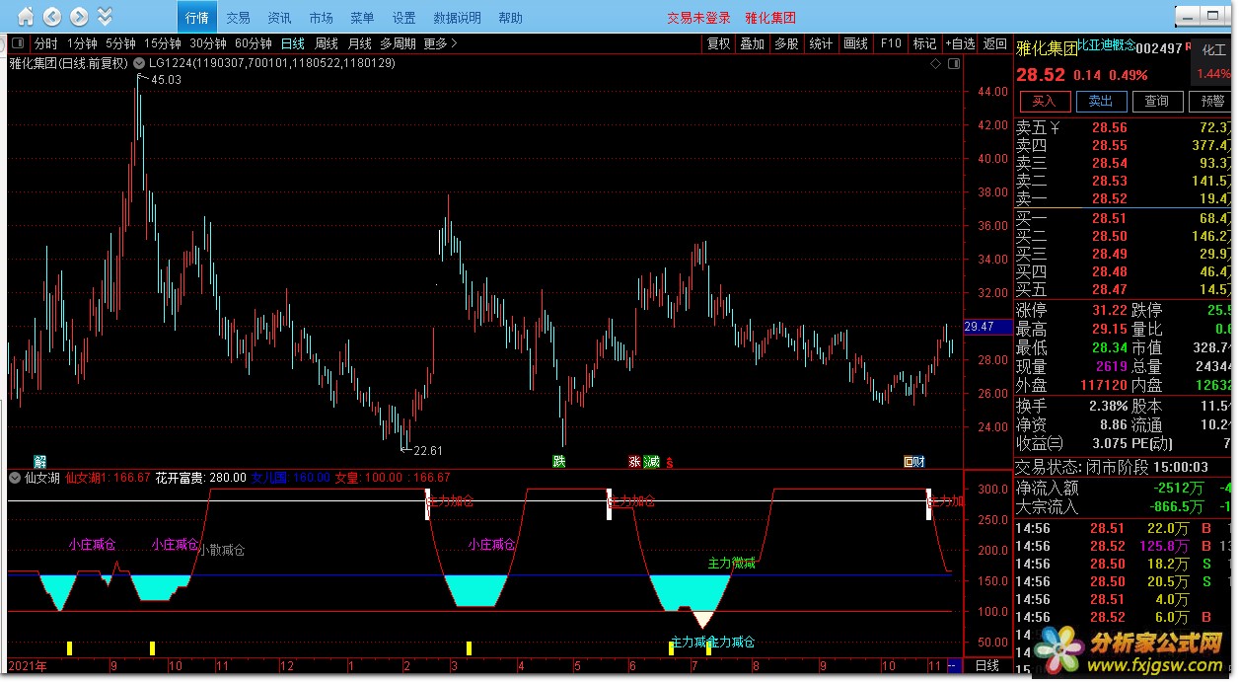
Task: Switch to 1分钟 period
Action: coord(82,43)
